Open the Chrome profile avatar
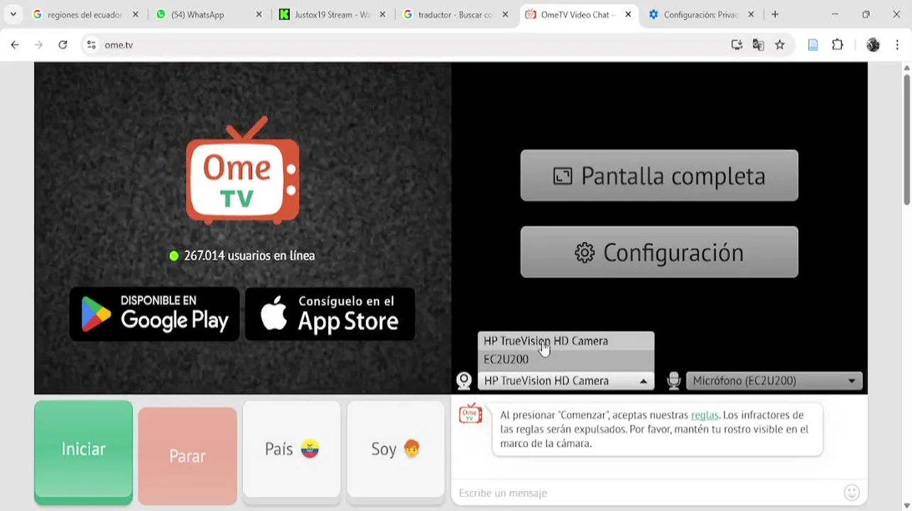The image size is (912, 511). 873,45
